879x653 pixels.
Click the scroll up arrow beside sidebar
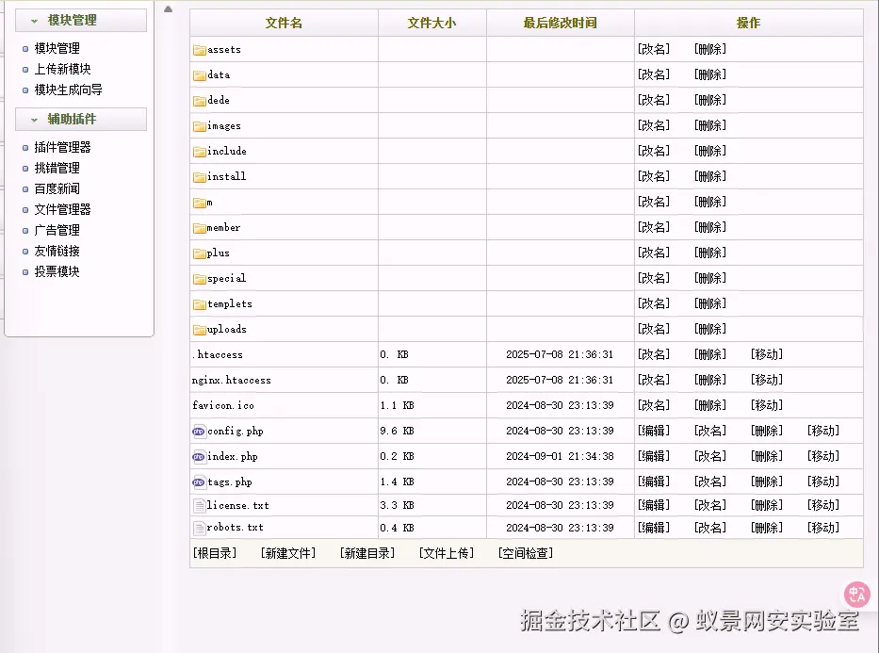tap(169, 8)
